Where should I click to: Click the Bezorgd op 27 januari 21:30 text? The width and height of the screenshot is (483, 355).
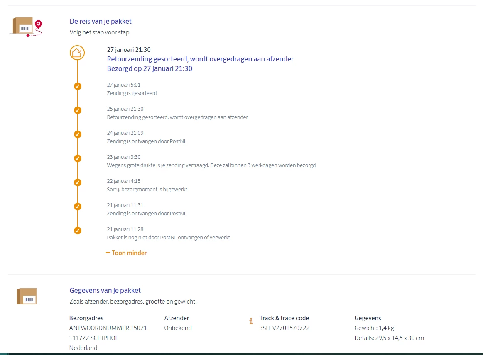150,68
